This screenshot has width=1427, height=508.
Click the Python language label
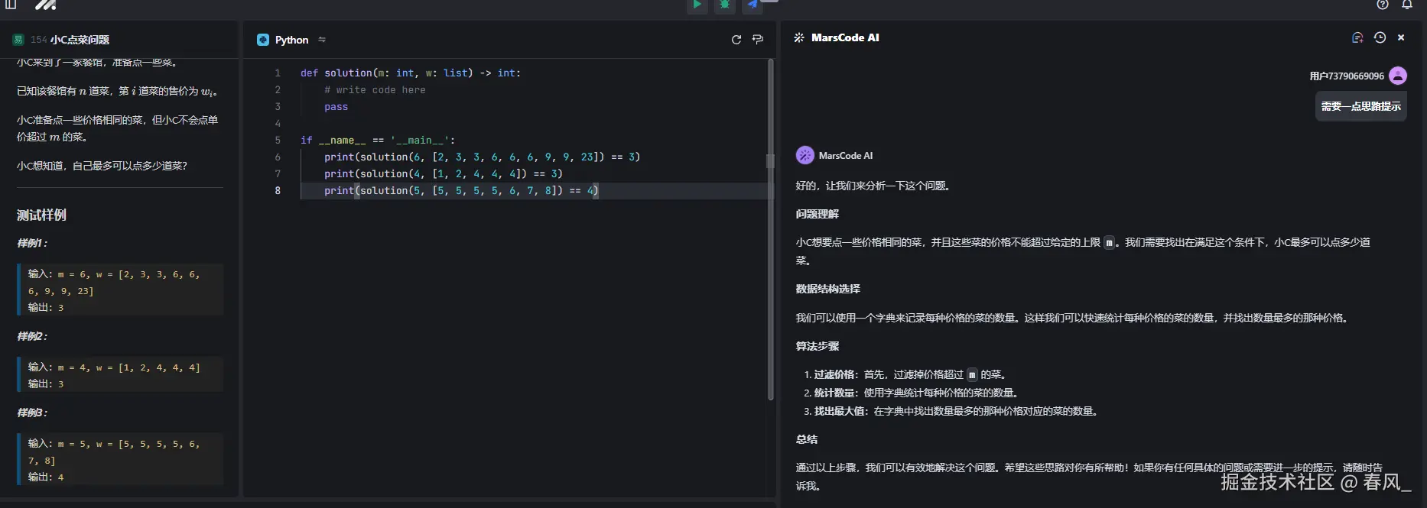(292, 40)
